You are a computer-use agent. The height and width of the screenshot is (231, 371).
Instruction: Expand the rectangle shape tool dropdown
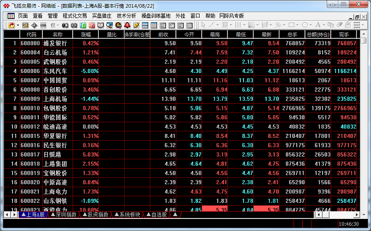(297, 25)
